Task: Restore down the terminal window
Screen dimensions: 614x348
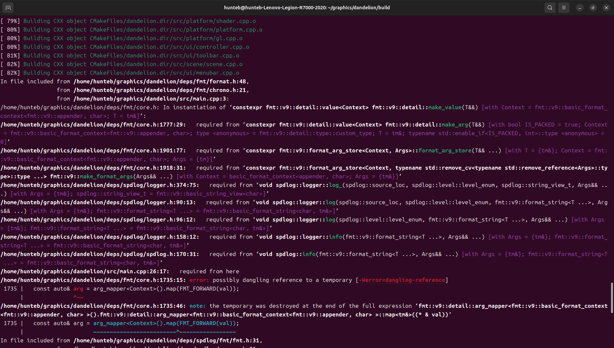Action: (x=593, y=8)
